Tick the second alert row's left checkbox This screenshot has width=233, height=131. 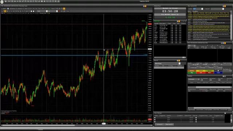(155, 120)
